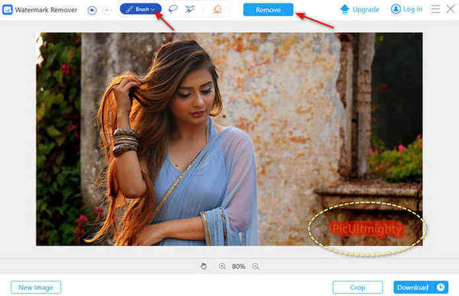Zoom out of the image
This screenshot has width=459, height=296.
256,266
